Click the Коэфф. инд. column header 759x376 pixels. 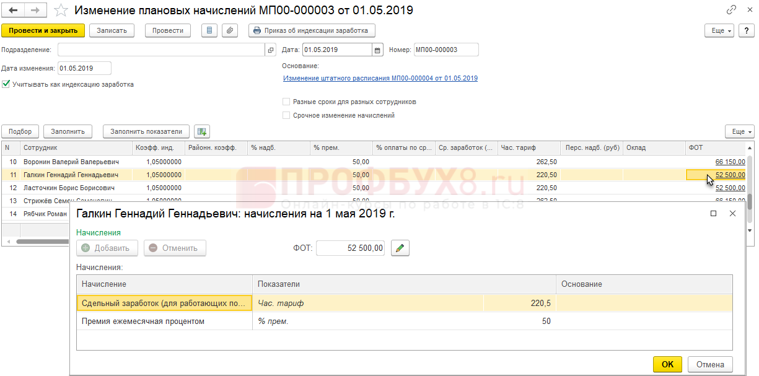tap(158, 148)
